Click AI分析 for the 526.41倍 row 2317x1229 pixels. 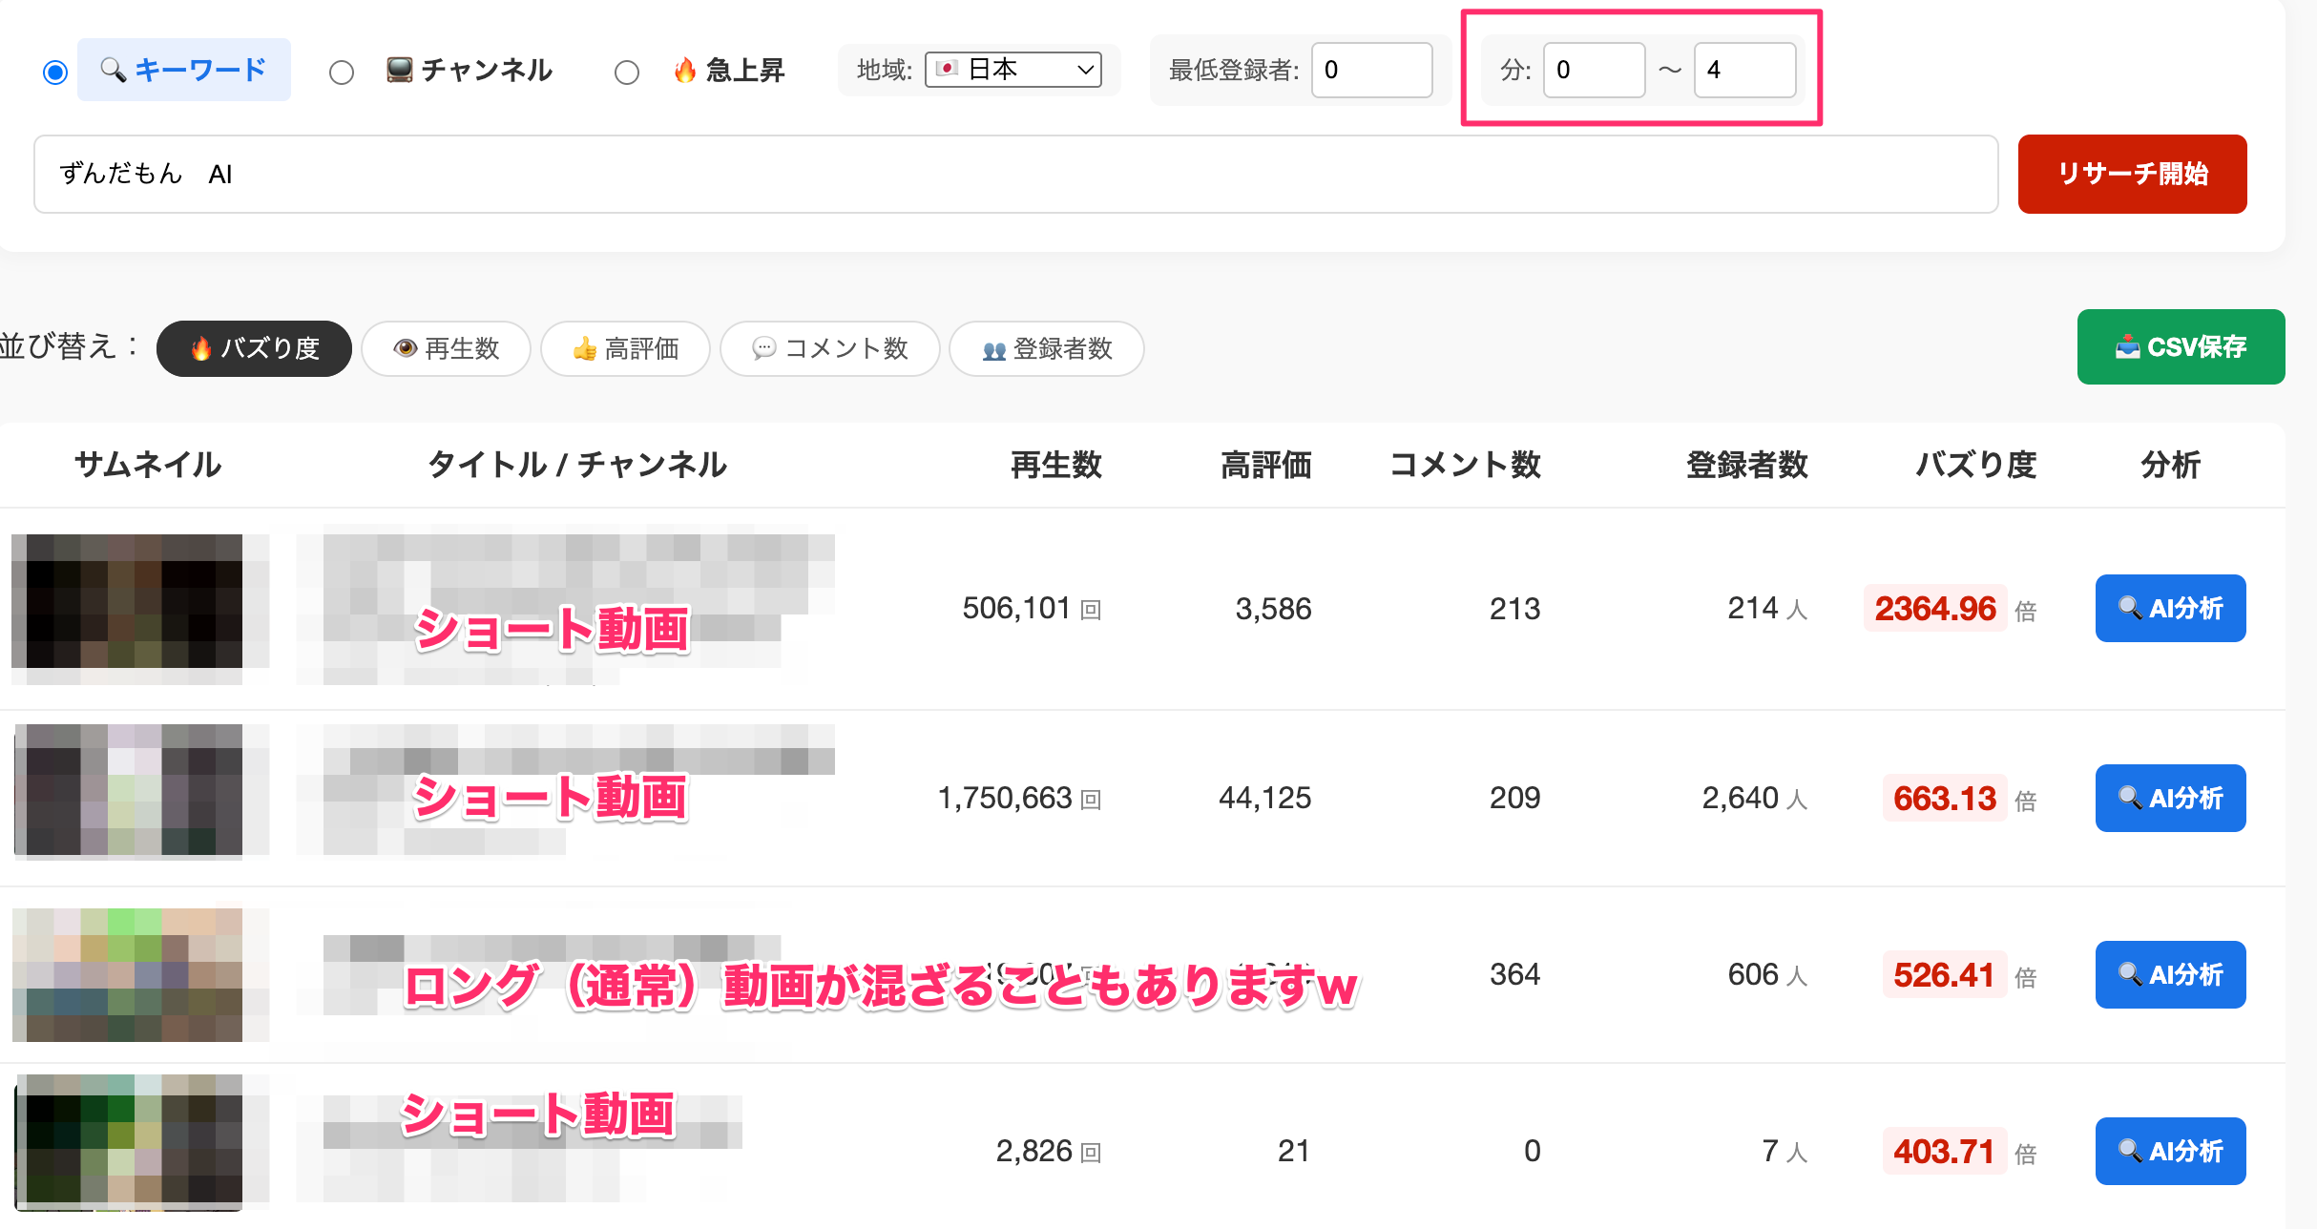click(x=2170, y=974)
